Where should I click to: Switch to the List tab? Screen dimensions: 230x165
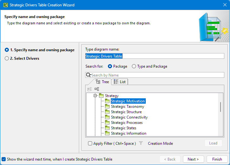click(x=120, y=82)
